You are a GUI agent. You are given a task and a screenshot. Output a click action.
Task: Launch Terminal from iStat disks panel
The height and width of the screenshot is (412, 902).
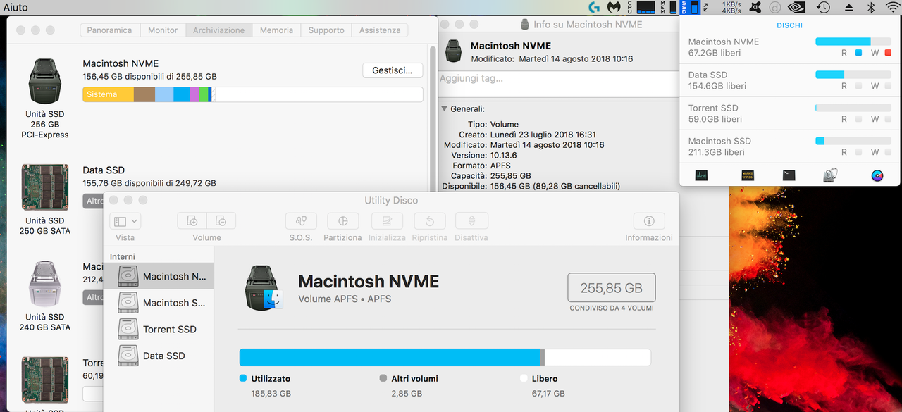click(789, 175)
